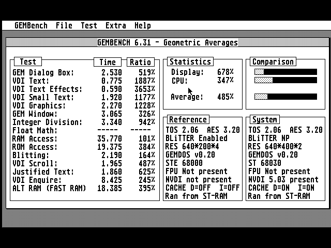Select the ALT RAM (FAST RAM) row

84,188
